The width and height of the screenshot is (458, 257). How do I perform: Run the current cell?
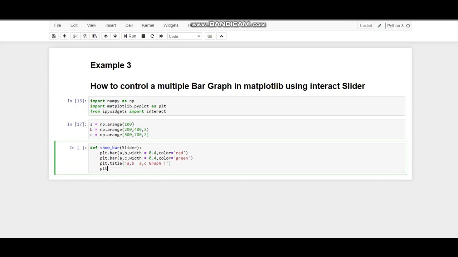point(130,36)
